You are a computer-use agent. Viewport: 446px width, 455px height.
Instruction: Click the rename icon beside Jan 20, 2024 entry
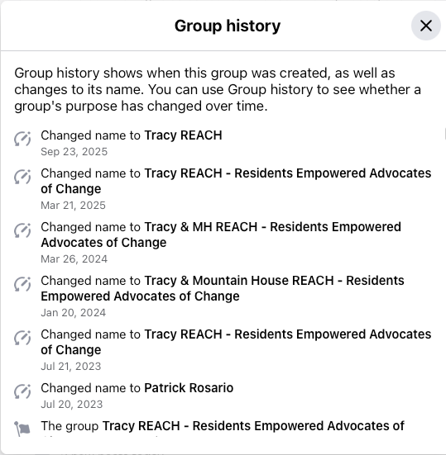click(x=22, y=284)
